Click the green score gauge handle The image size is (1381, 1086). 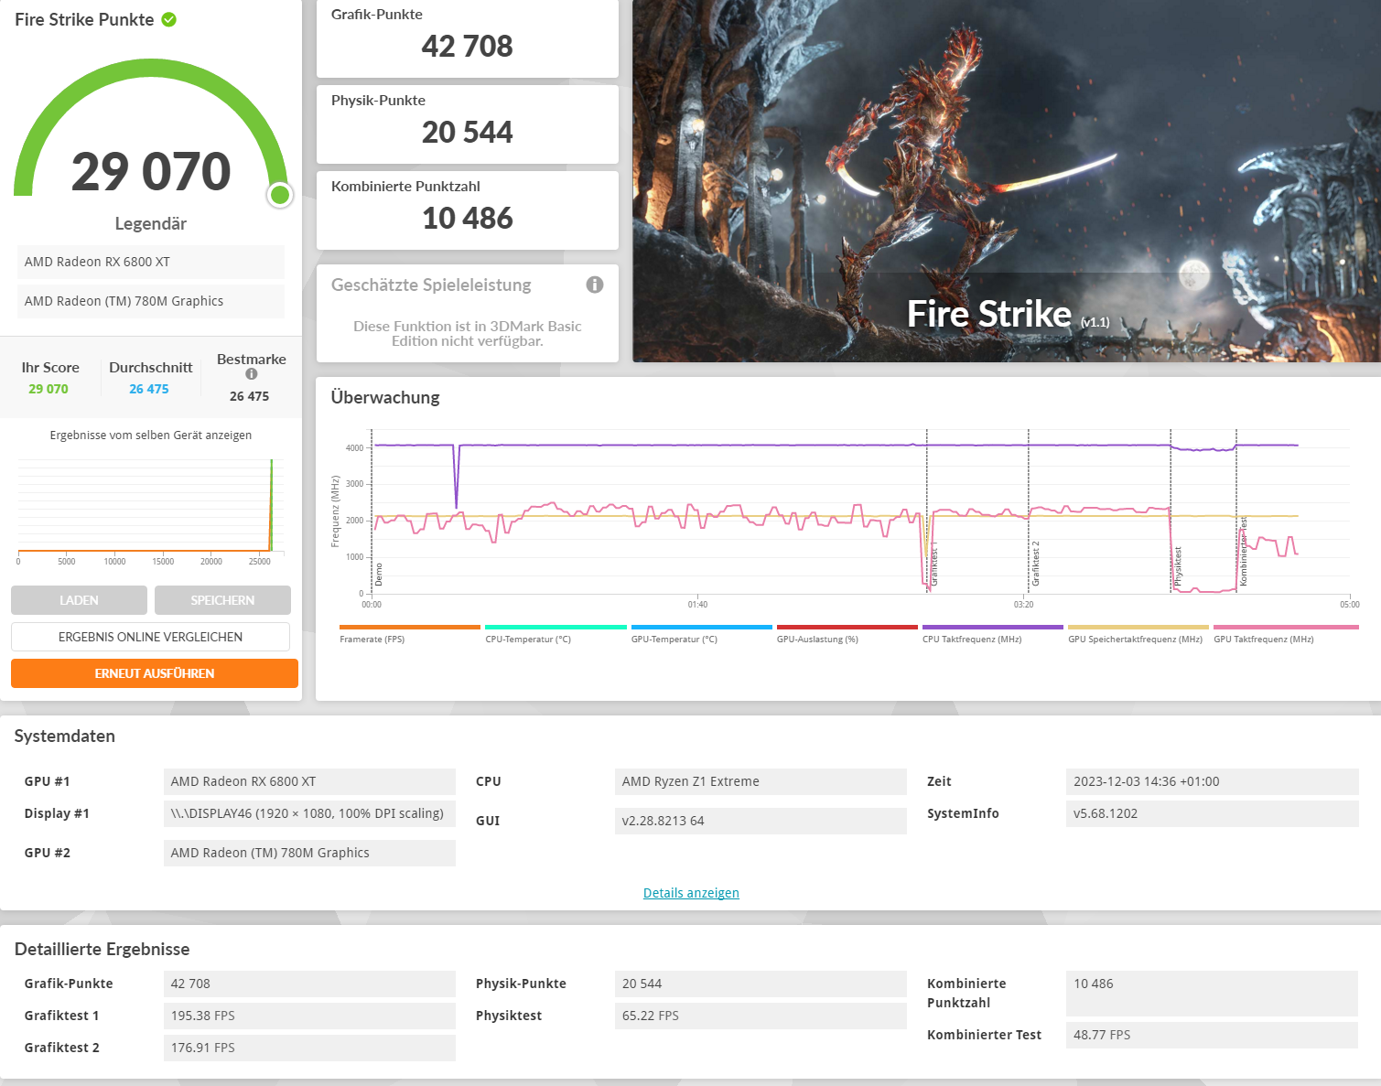(280, 195)
